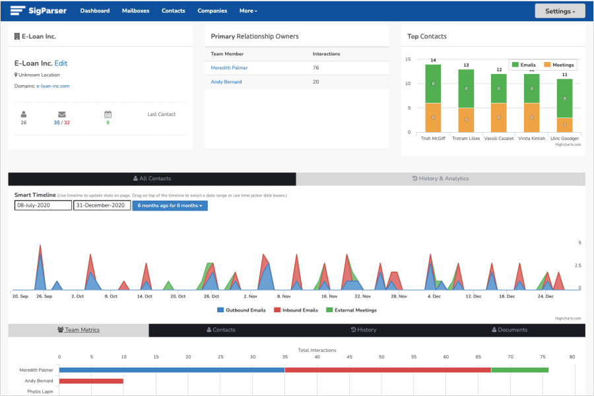Click the 'Primary Relationship Owners' heading
Viewport: 594px width, 396px height.
(x=255, y=36)
